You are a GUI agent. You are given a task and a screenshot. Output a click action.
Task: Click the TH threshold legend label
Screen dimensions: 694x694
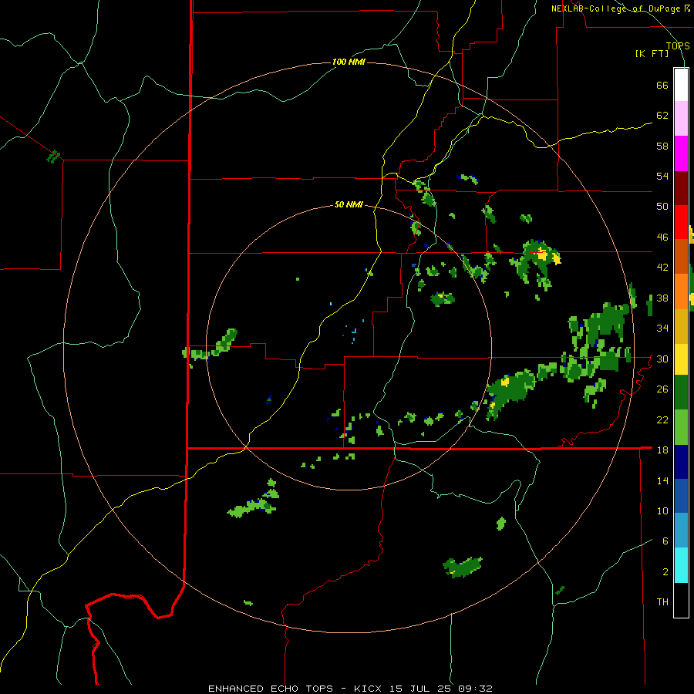pos(662,602)
